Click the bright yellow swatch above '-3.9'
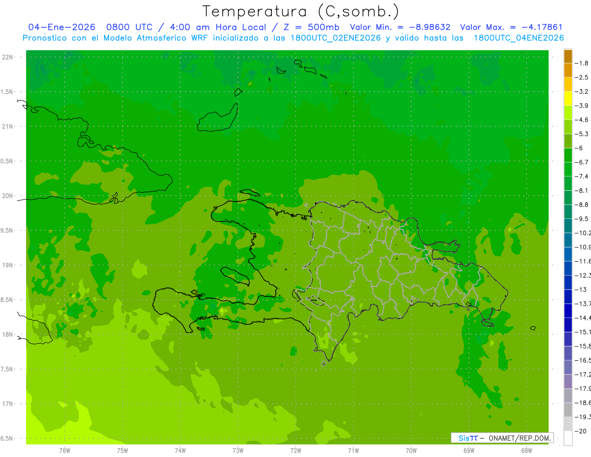Viewport: 591px width, 457px height. pos(568,99)
